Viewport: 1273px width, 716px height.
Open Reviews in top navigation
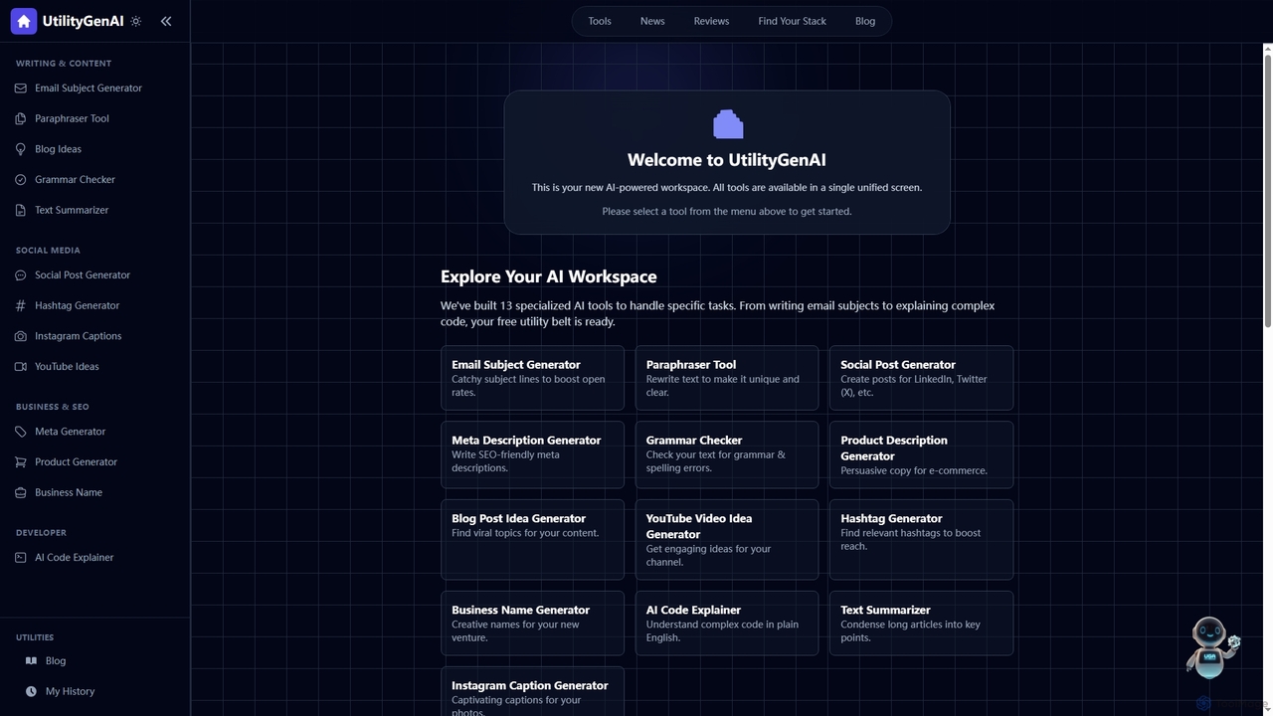(711, 21)
